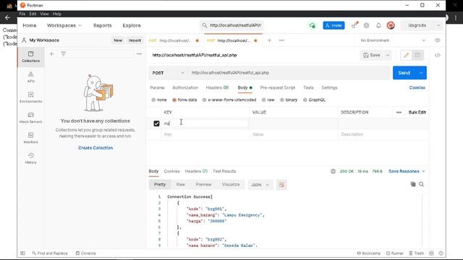Open the JSON format dropdown
This screenshot has width=463, height=260.
pos(260,185)
